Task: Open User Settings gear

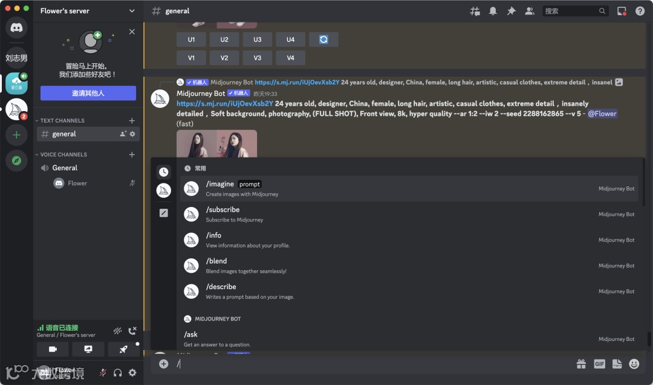Action: 132,373
